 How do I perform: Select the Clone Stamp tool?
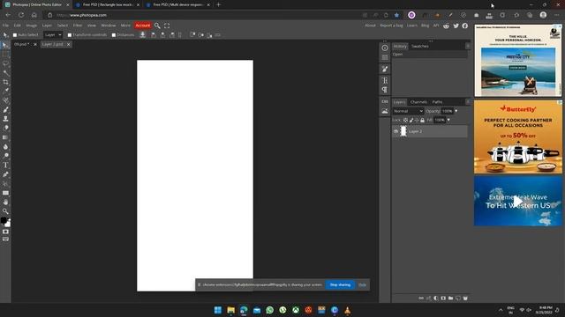5,119
